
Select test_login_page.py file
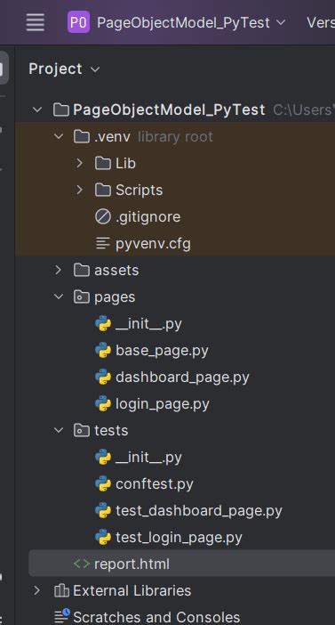tap(179, 538)
